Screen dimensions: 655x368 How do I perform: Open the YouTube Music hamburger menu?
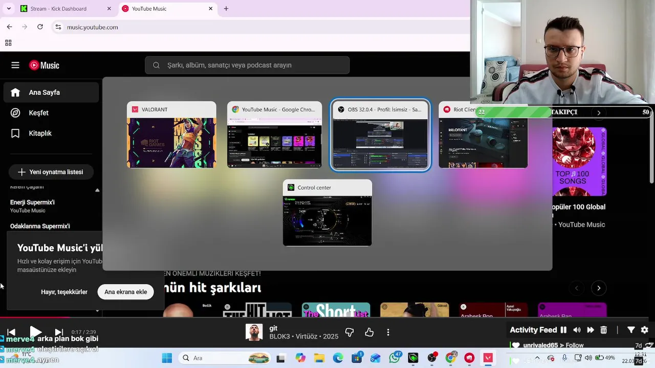coord(15,65)
